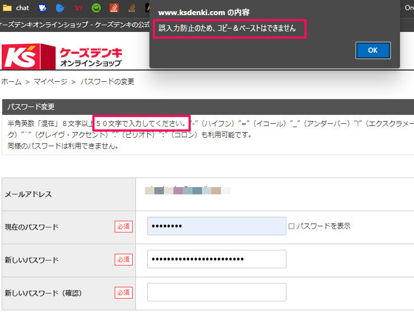The image size is (414, 312).
Task: Open the red-orange stack bookmark icon
Action: [114, 8]
